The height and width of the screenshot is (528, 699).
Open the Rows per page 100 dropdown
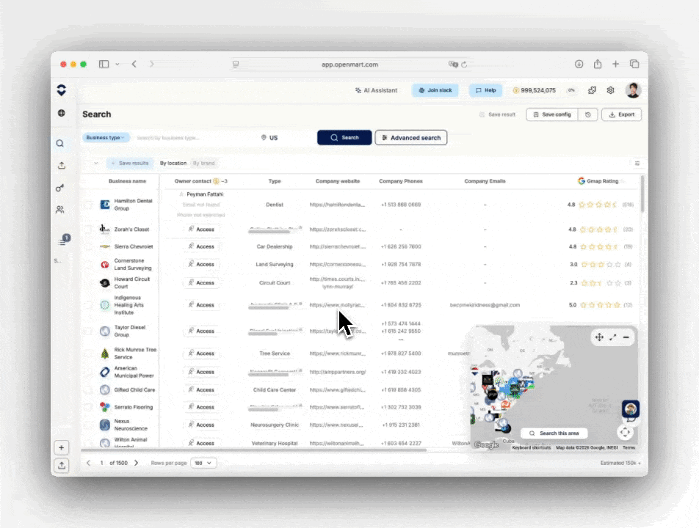tap(203, 463)
